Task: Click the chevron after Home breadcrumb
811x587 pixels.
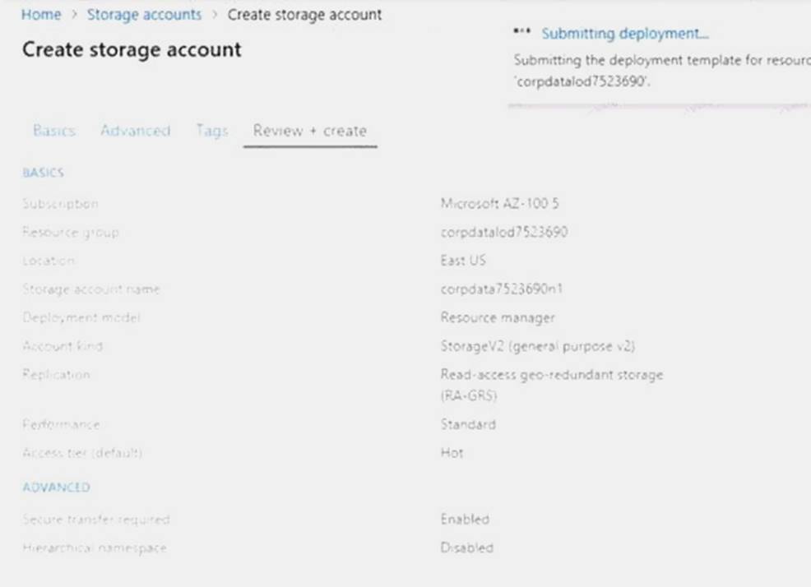Action: [74, 15]
